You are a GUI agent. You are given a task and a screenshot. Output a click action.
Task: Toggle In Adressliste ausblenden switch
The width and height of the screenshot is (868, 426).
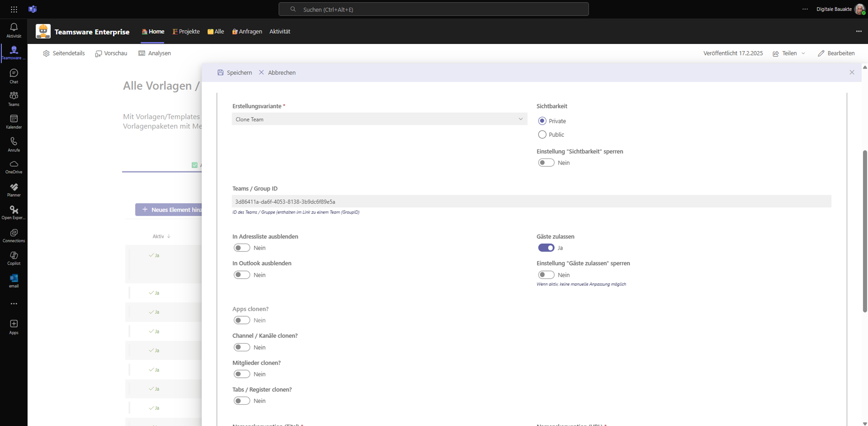[242, 248]
